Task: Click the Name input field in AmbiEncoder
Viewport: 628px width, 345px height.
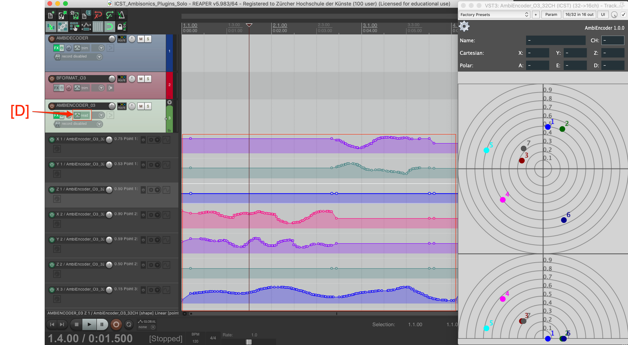Action: [x=555, y=40]
